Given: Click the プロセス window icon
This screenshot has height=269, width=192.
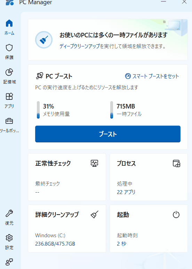Looking at the screenshot, I should pyautogui.click(x=176, y=163).
